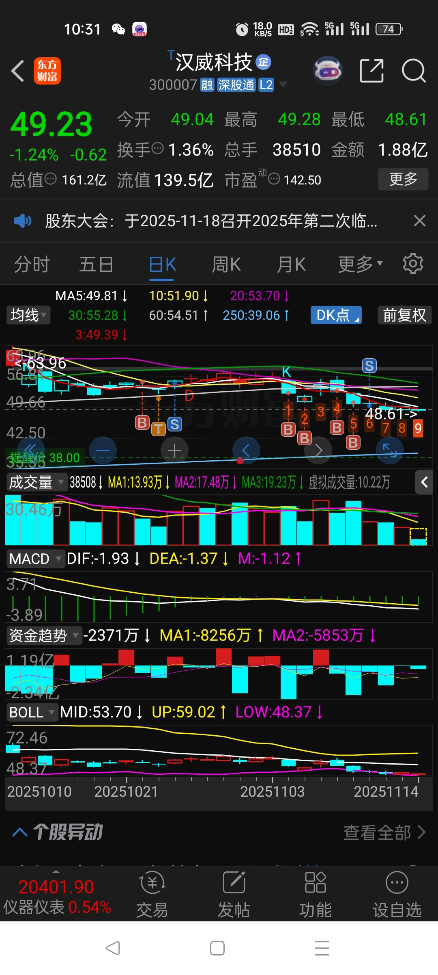Tap the 融 margin tag
This screenshot has width=438, height=975.
pos(207,84)
